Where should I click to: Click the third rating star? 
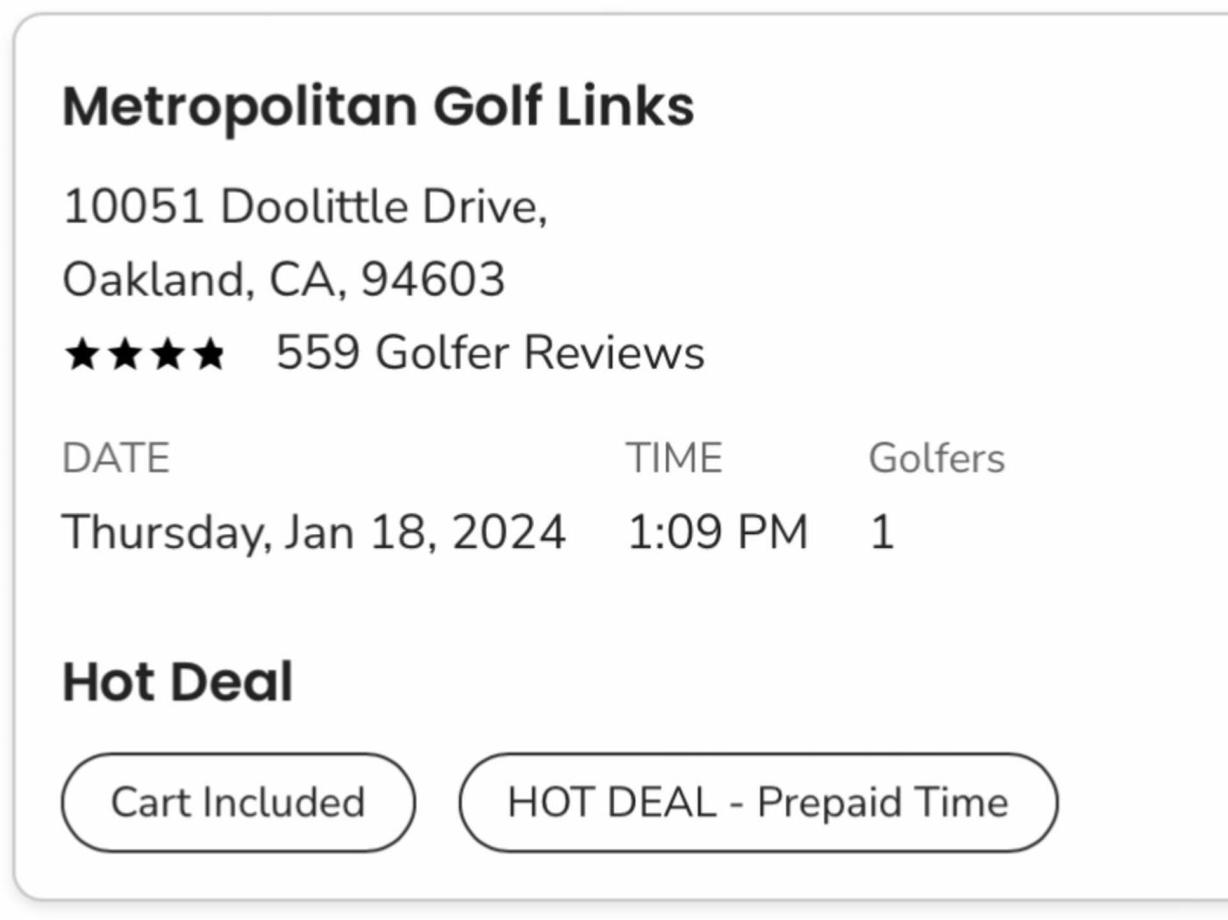(x=169, y=355)
